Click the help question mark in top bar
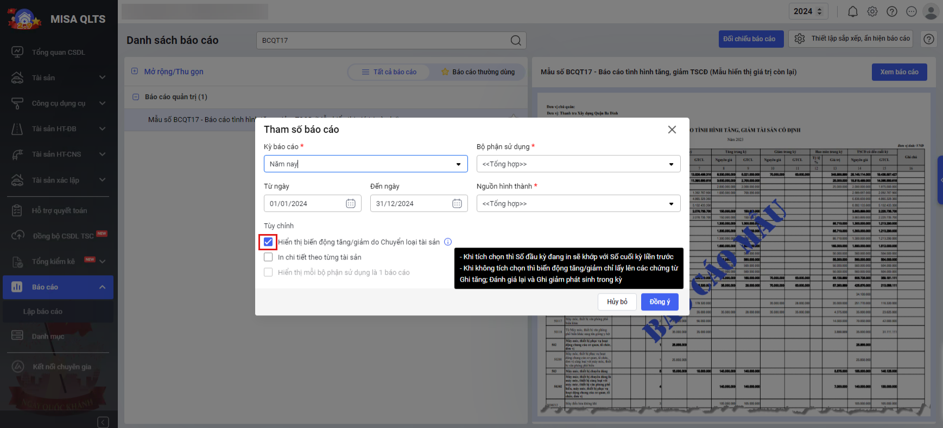943x428 pixels. tap(892, 11)
